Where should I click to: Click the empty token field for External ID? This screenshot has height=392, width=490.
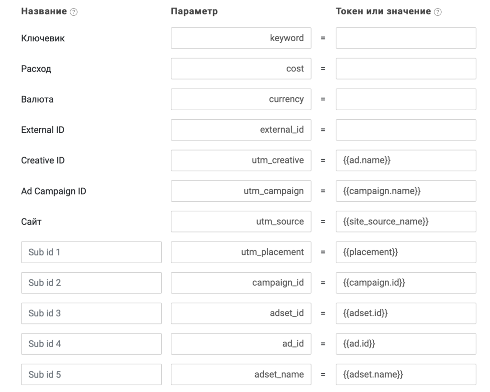pyautogui.click(x=406, y=130)
